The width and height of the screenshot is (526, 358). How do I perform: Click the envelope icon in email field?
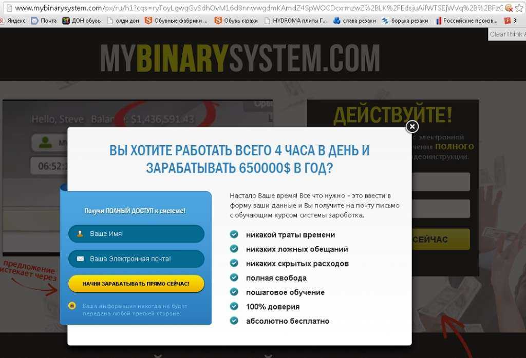coord(80,259)
